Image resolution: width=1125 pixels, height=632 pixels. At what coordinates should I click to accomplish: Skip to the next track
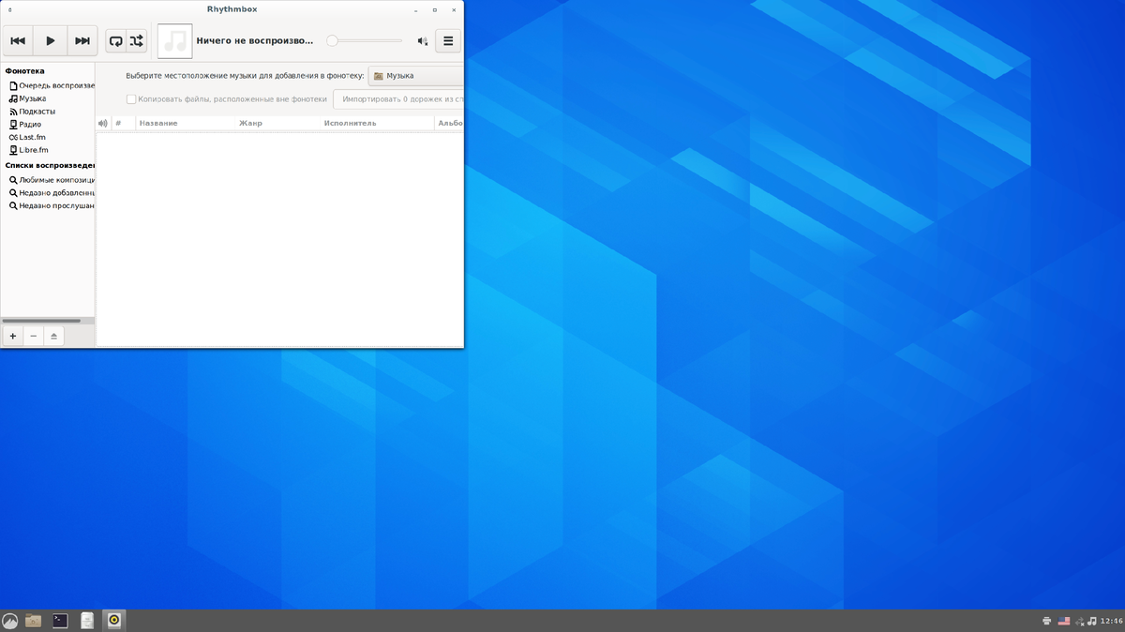pyautogui.click(x=82, y=41)
